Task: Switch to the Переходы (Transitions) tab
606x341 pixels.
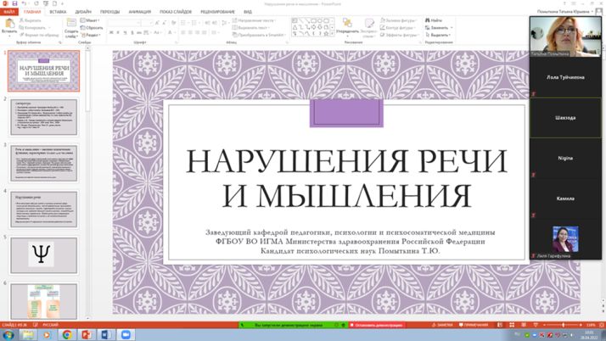Action: [x=109, y=12]
